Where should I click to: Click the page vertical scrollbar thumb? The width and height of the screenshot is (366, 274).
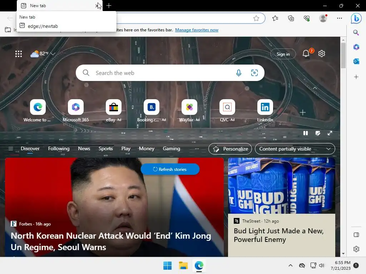(x=343, y=56)
